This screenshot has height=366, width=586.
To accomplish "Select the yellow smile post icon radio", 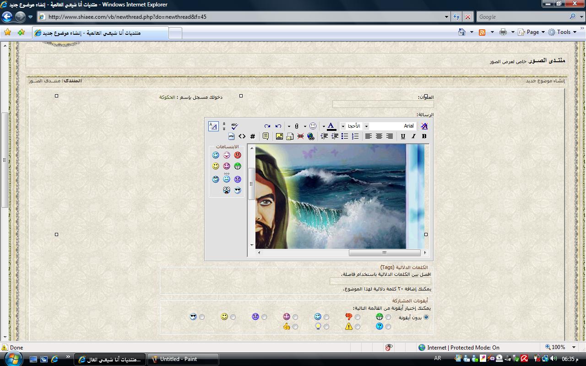I will click(233, 317).
